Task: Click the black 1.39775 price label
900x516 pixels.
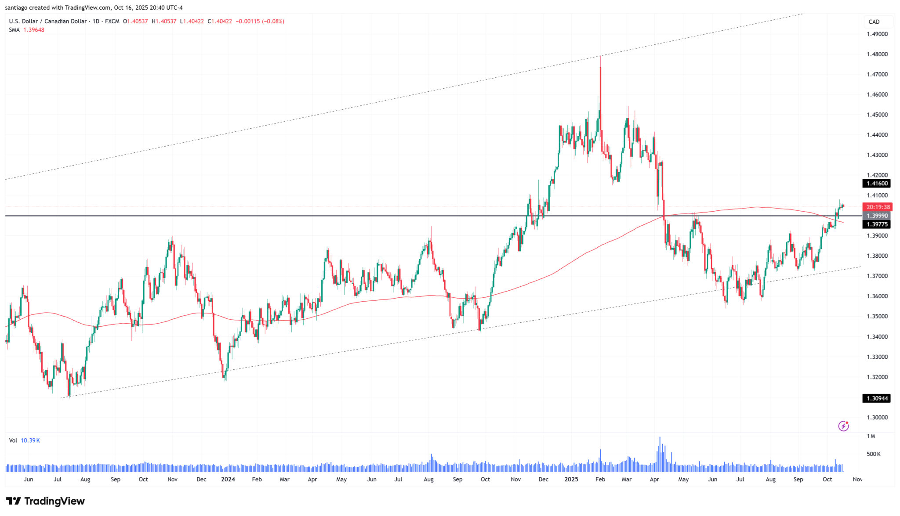Action: pyautogui.click(x=877, y=224)
